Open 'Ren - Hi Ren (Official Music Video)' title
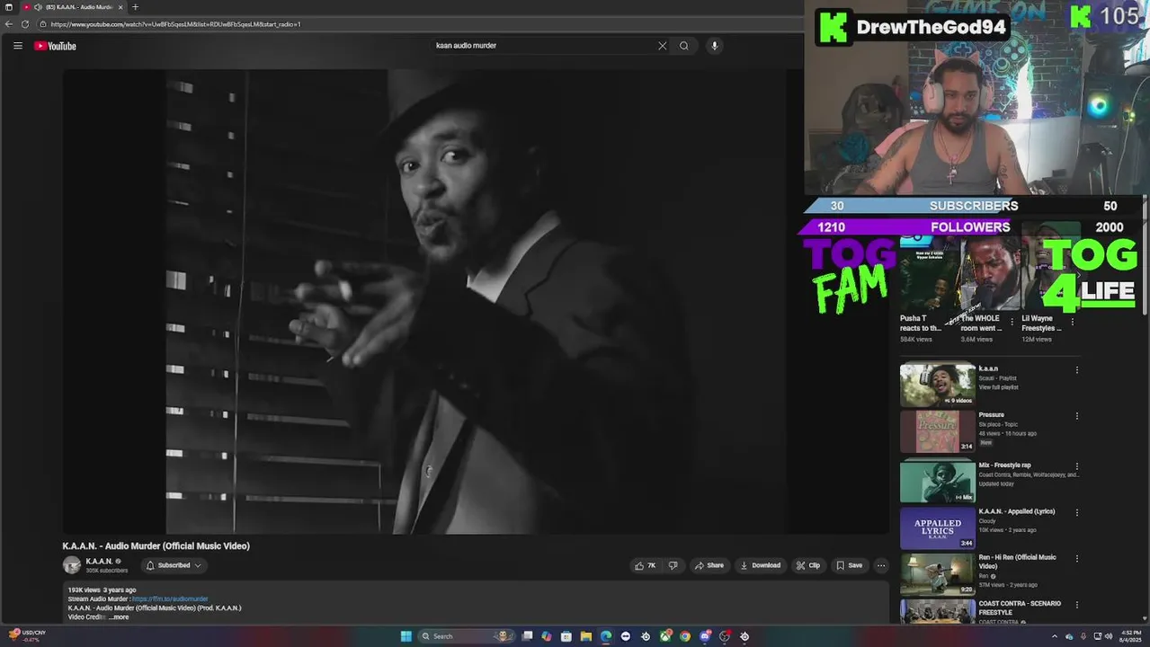Screen dimensions: 1150x647 coord(1018,562)
